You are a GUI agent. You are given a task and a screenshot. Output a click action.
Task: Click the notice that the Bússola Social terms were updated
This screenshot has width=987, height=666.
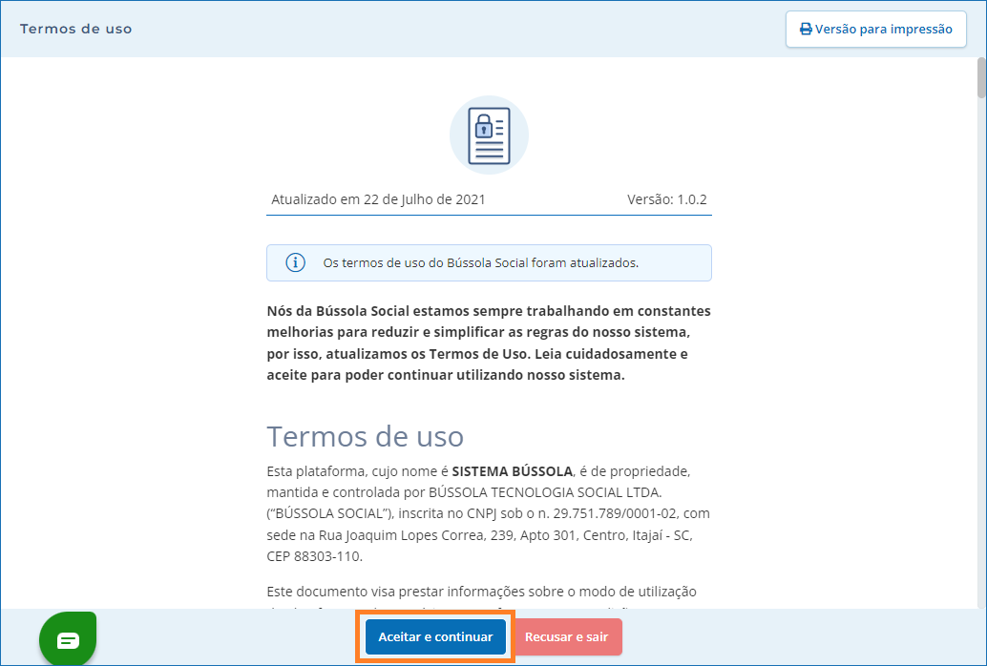click(x=489, y=262)
